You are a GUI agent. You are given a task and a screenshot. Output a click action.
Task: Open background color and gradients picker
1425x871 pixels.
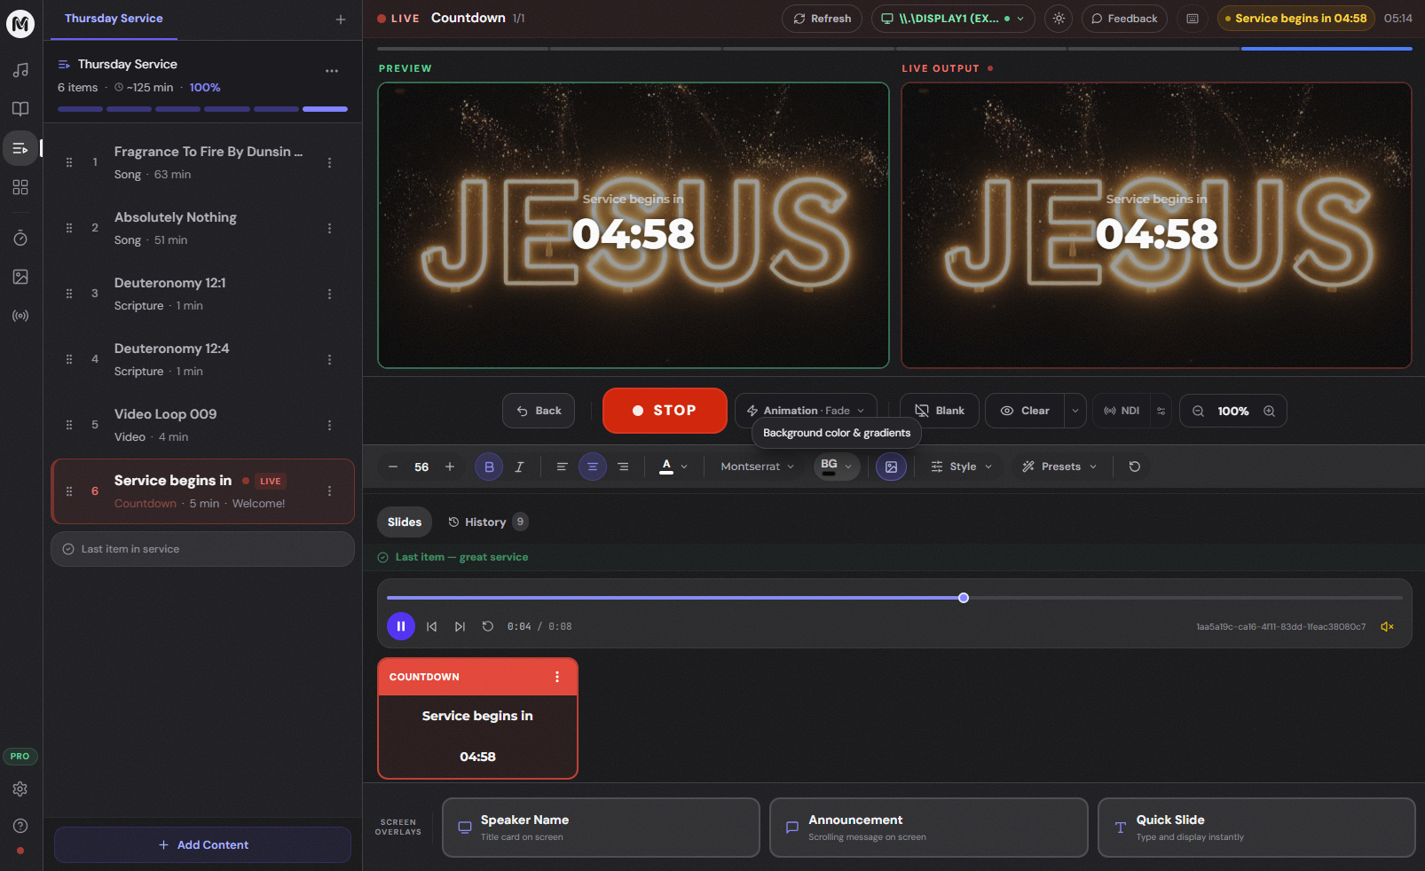[x=831, y=466]
